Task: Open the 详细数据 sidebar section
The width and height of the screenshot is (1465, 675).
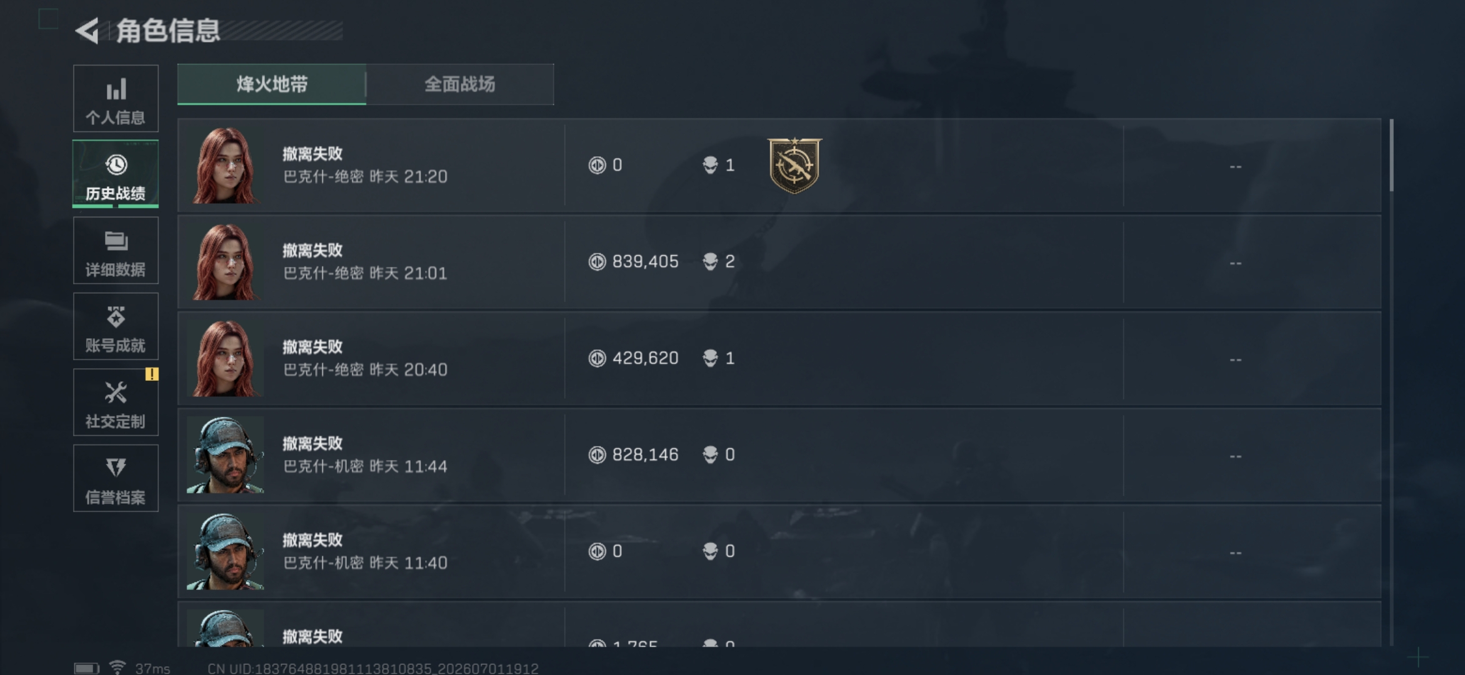Action: [116, 251]
